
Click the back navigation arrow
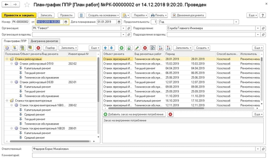7,5
